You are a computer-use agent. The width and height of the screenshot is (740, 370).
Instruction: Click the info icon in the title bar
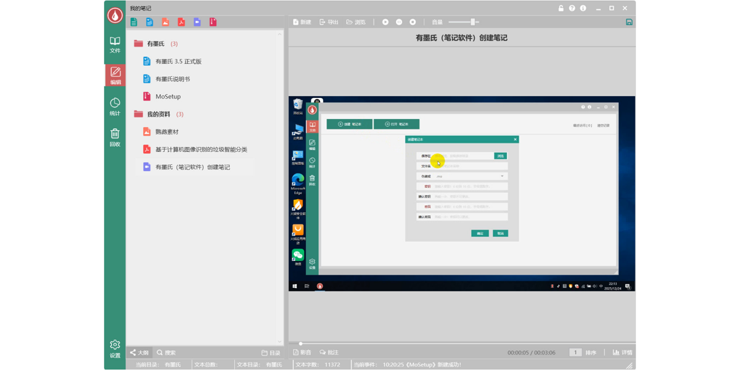click(x=583, y=8)
